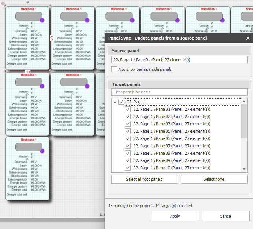Uncheck the Panel06 target checkbox
The width and height of the screenshot is (253, 229).
[x=128, y=138]
